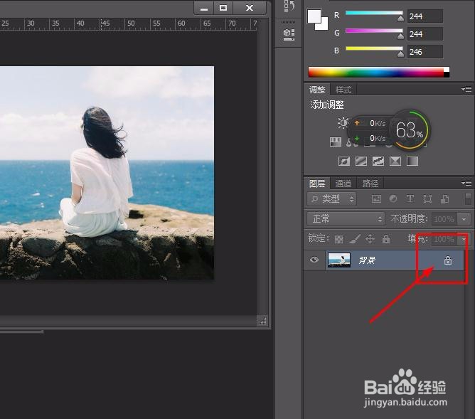The image size is (475, 419).
Task: Click the opacity 100% field
Action: coord(444,218)
